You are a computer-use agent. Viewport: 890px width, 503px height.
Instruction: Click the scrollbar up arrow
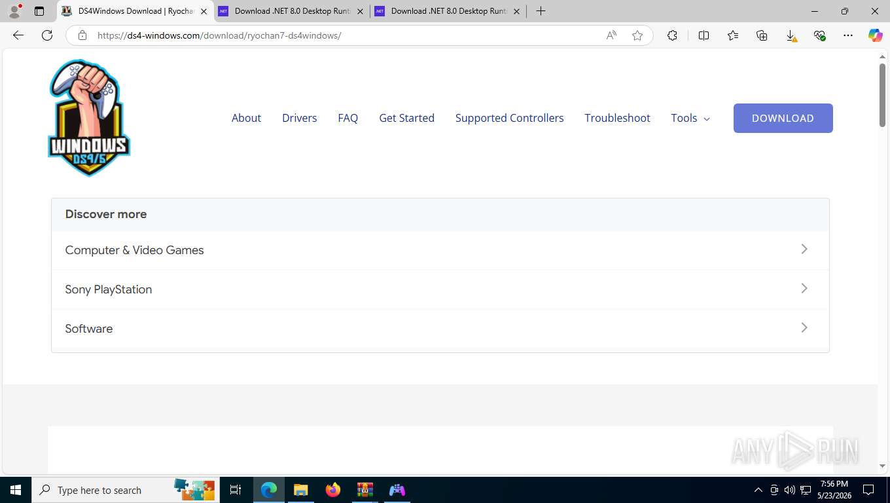click(x=882, y=57)
